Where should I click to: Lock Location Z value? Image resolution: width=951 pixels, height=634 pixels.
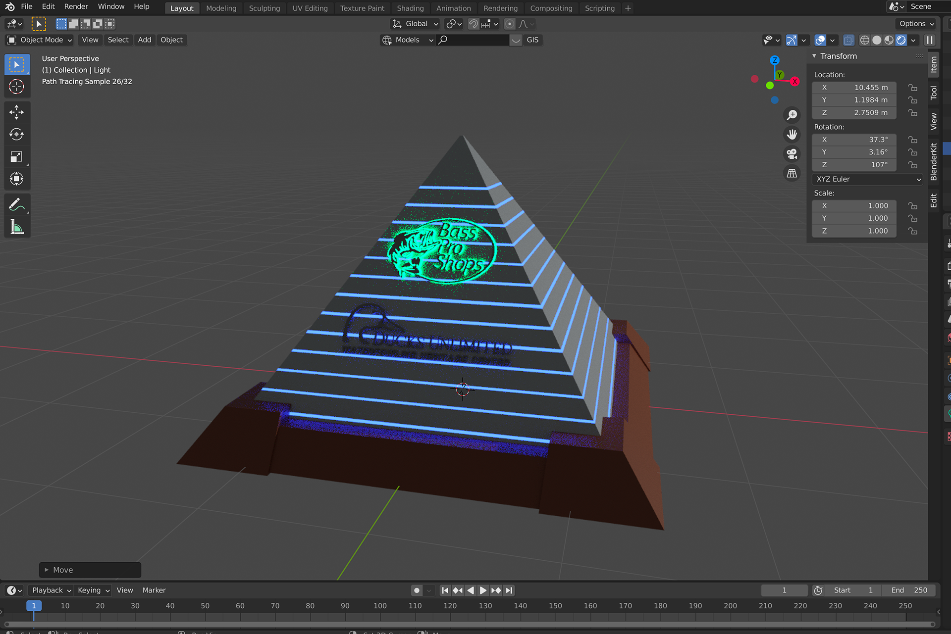(912, 113)
